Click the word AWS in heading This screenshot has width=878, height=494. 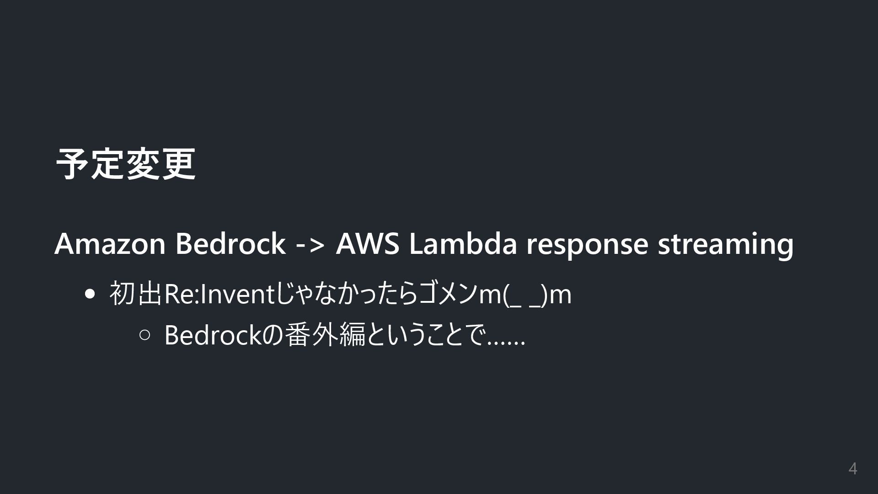click(x=367, y=244)
